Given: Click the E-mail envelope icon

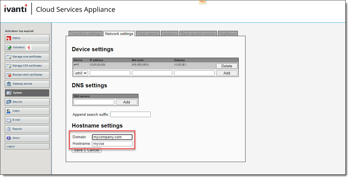Looking at the screenshot, I should [x=9, y=120].
